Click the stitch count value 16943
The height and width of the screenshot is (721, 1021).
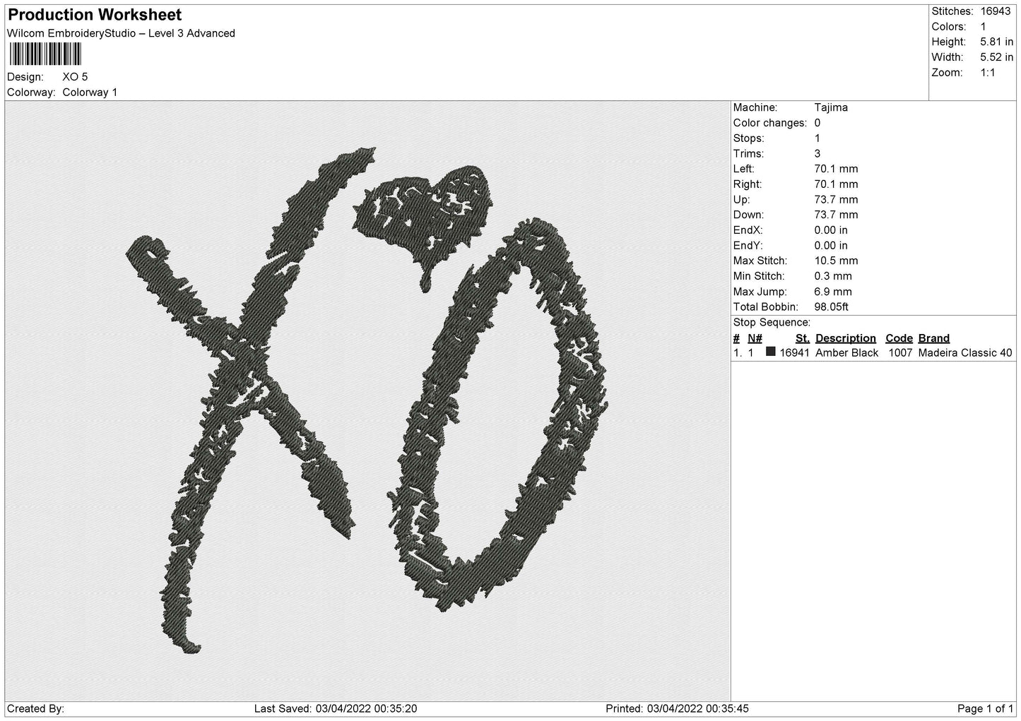(996, 11)
